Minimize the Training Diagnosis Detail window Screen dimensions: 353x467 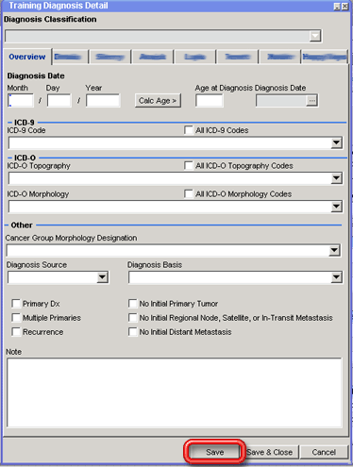pos(337,7)
